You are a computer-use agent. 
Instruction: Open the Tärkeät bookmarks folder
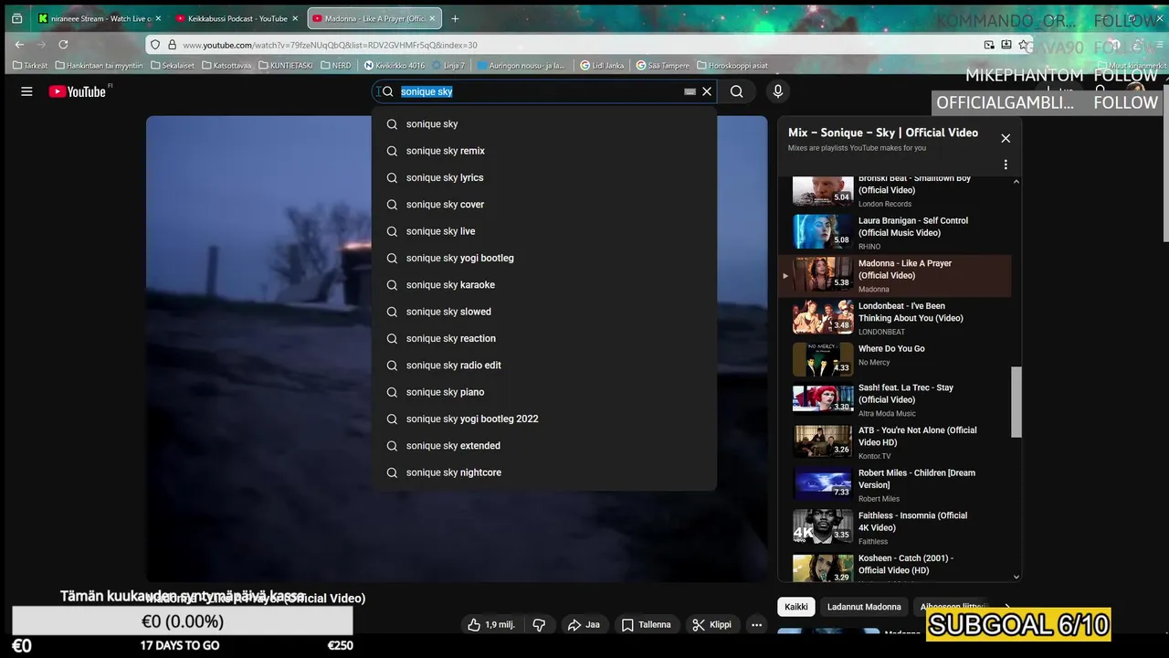click(30, 66)
